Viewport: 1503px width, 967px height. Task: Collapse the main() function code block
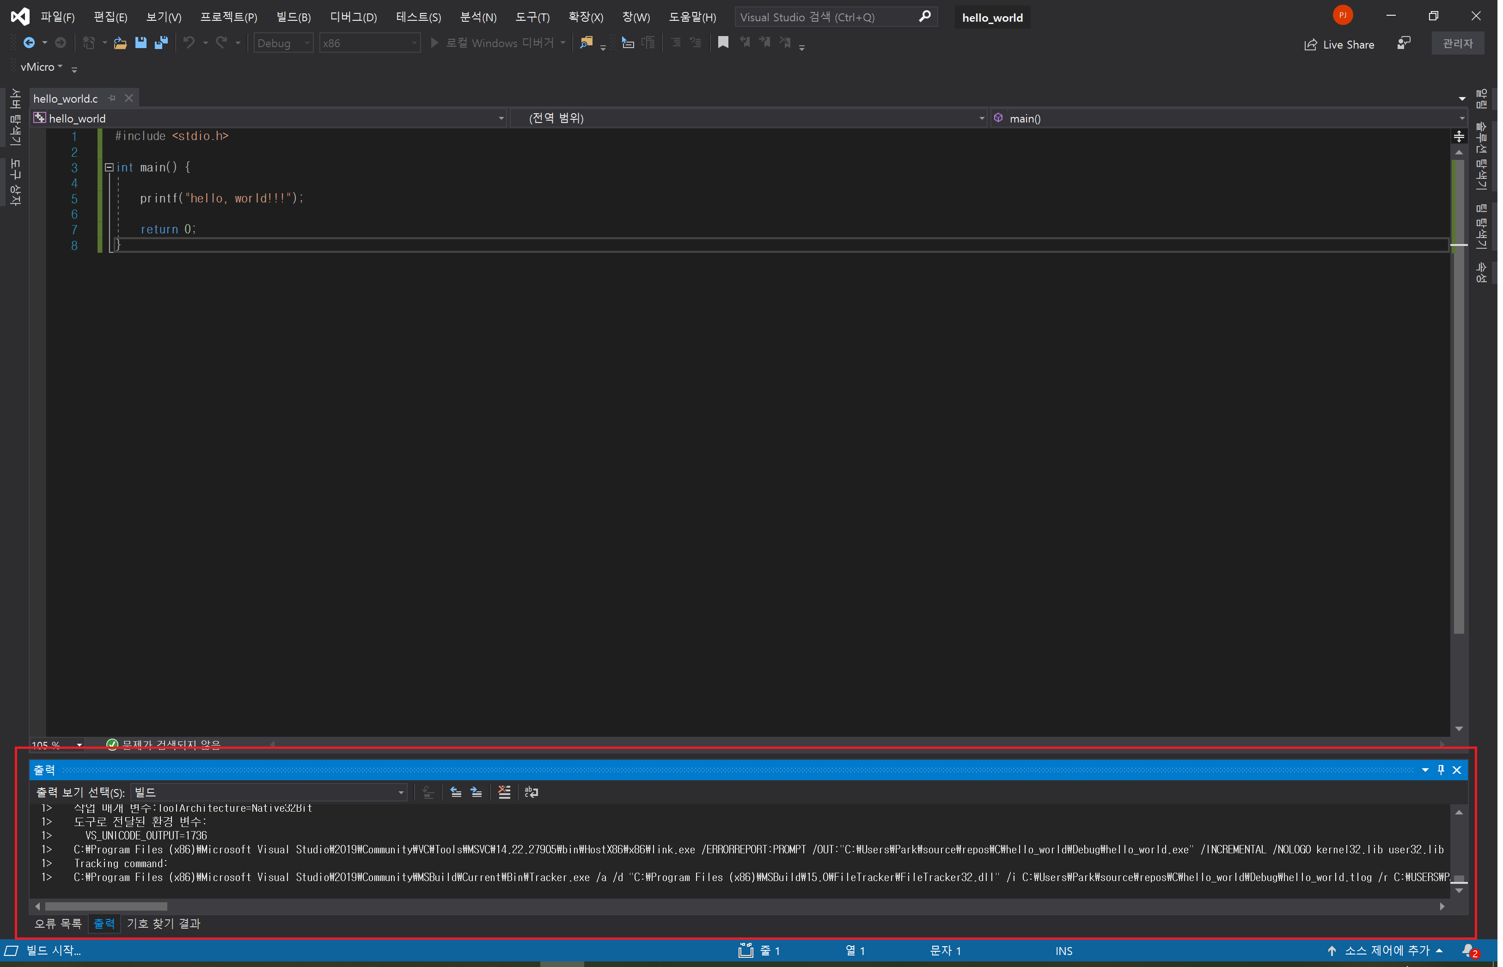click(109, 168)
